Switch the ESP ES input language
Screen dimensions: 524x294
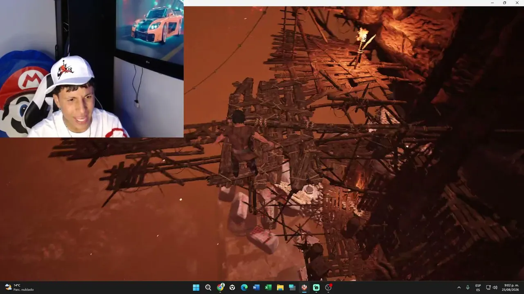click(x=478, y=287)
